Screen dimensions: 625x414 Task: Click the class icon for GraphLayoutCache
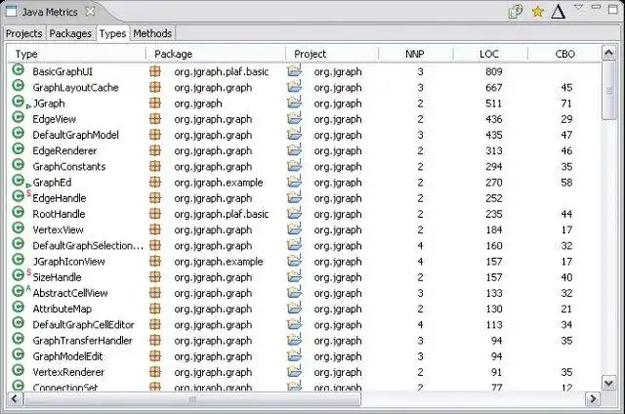click(18, 86)
